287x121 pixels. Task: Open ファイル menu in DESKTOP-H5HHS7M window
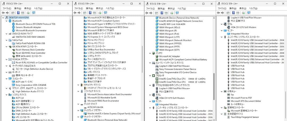pyautogui.click(x=7, y=8)
